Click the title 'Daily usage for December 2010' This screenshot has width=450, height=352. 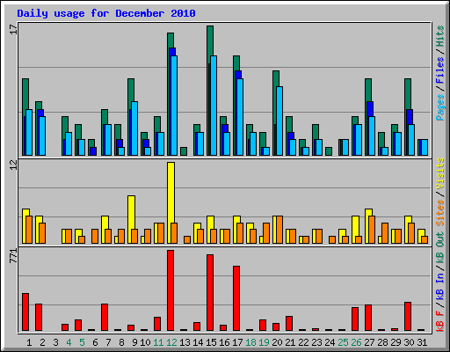(x=106, y=13)
